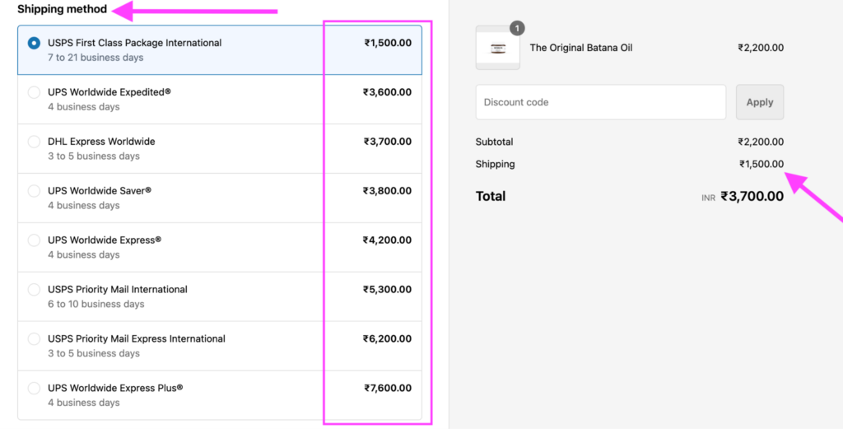This screenshot has height=429, width=843.
Task: Pick UPS Worldwide Saver radio option
Action: point(34,191)
